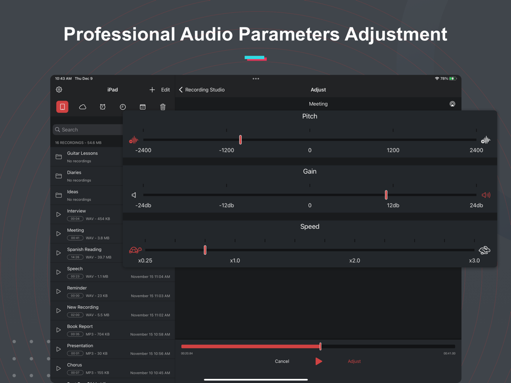Select the iPad device storage tab icon
The image size is (511, 383).
[62, 107]
